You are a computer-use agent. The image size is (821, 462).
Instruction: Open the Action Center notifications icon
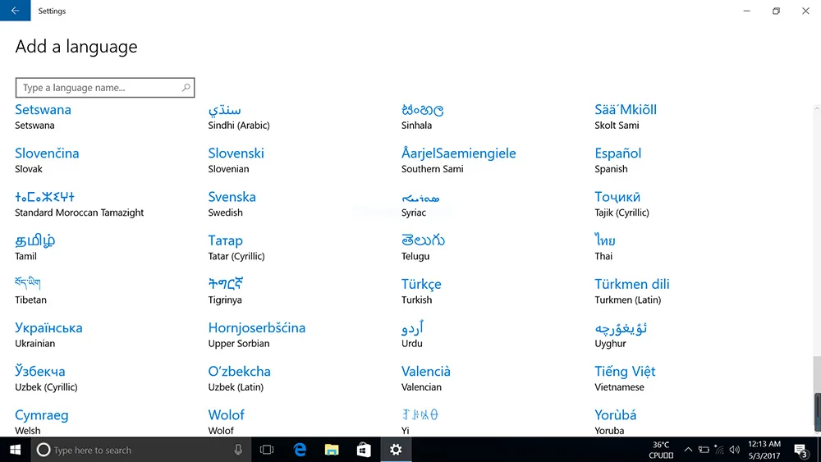801,450
